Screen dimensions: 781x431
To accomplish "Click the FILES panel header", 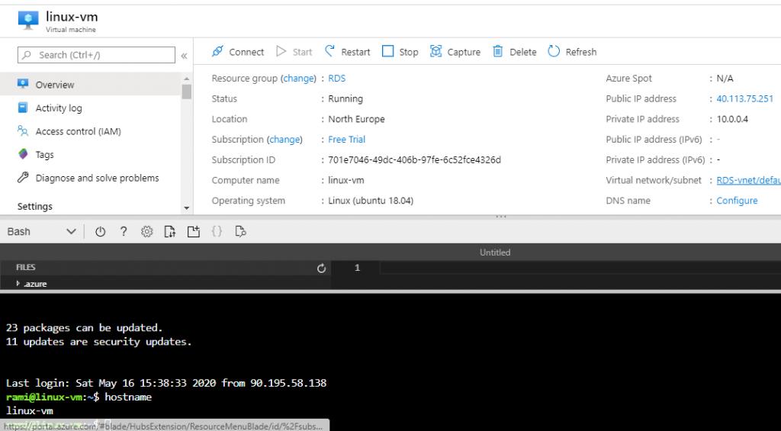I will point(25,268).
